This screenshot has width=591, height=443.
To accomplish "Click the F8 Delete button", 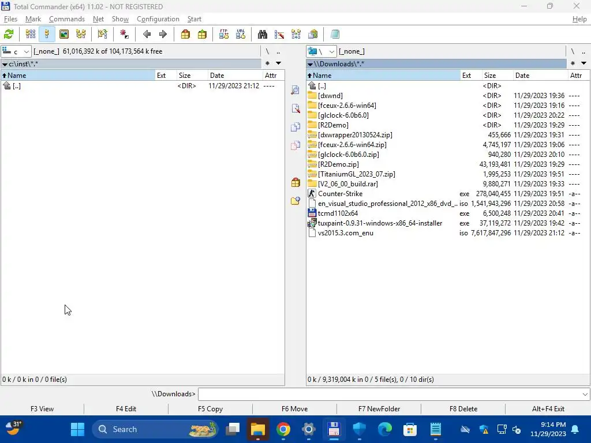I will point(463,409).
